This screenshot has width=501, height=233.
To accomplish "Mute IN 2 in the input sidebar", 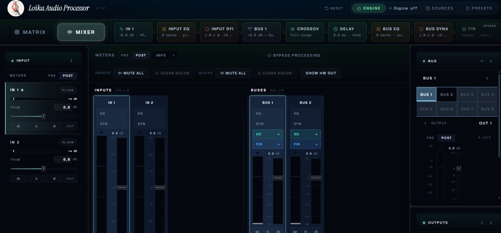I will (18, 179).
